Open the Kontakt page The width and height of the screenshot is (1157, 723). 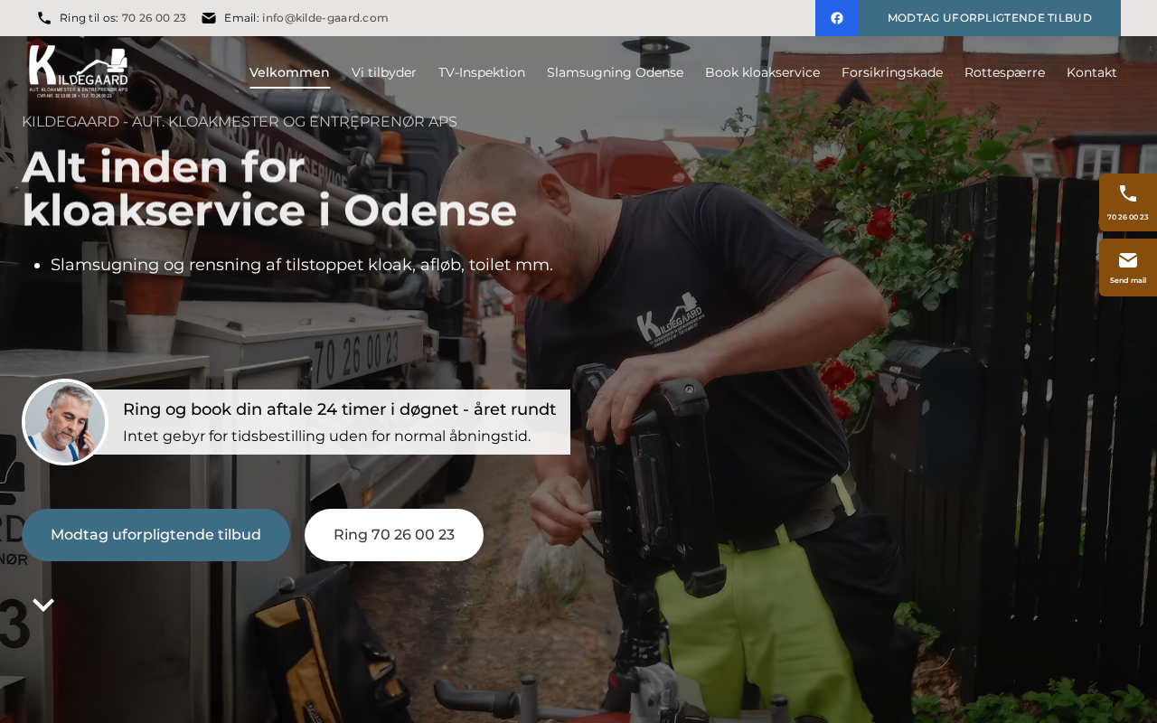tap(1092, 72)
